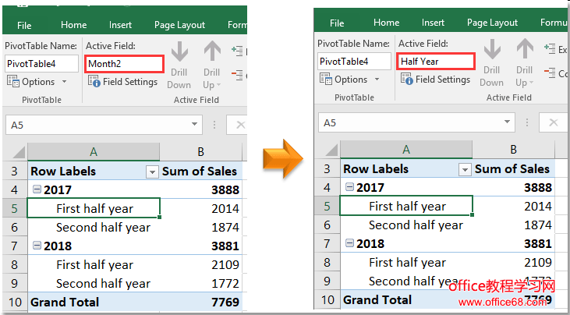Click Drill Down arrow icon in left screenshot
The height and width of the screenshot is (315, 570).
tap(179, 54)
